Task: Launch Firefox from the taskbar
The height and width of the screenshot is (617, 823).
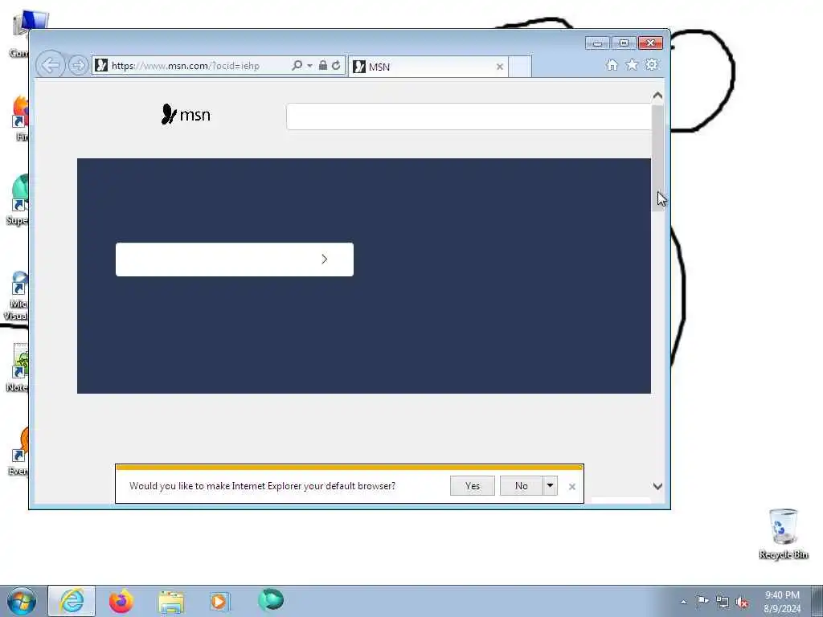Action: 121,601
